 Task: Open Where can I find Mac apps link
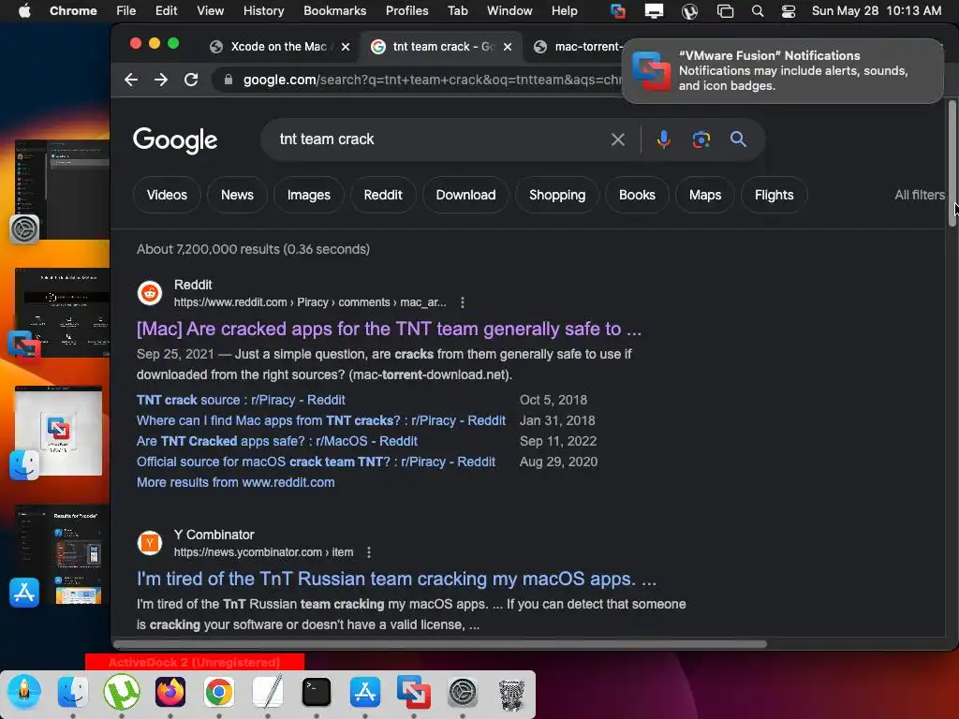(321, 420)
